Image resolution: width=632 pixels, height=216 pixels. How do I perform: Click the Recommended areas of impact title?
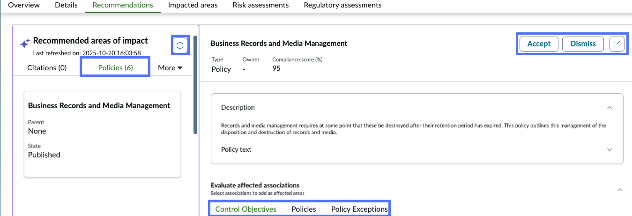pyautogui.click(x=90, y=41)
